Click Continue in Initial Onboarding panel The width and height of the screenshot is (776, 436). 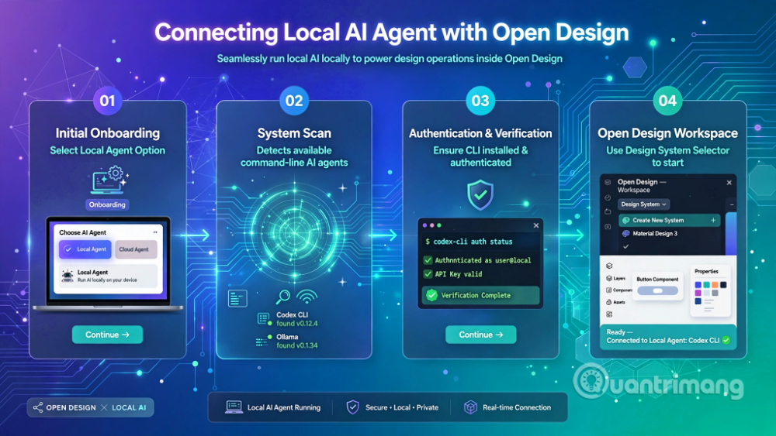(107, 335)
